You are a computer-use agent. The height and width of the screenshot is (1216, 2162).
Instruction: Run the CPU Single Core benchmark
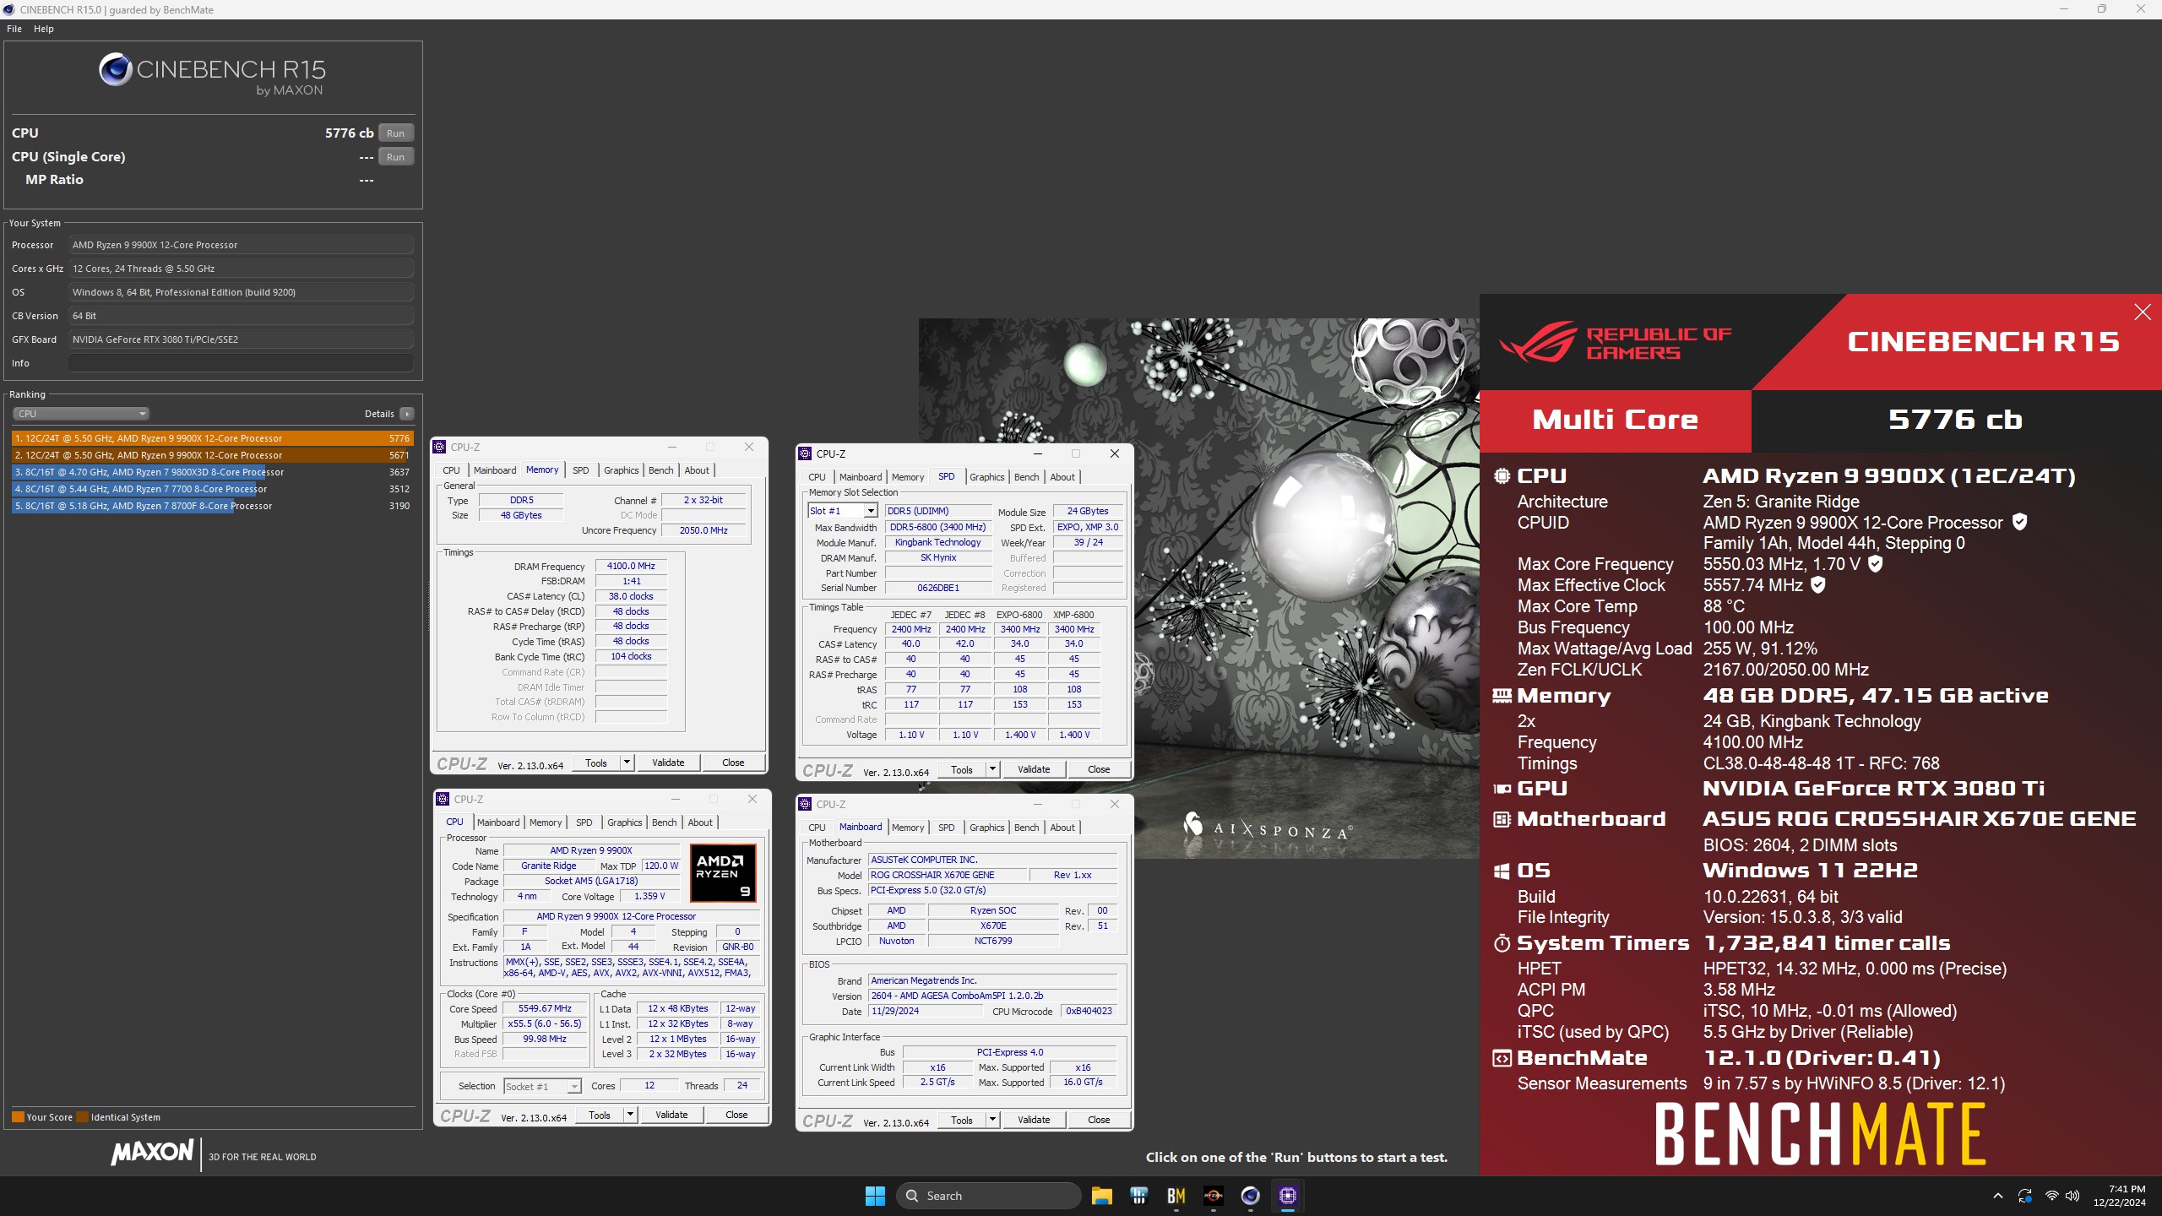395,157
